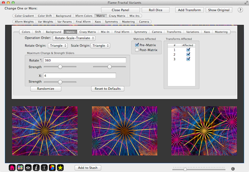Select the Xform Colors segment

point(84,16)
